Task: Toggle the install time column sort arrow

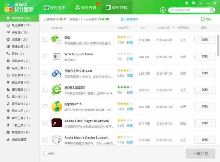Action: coord(174,28)
